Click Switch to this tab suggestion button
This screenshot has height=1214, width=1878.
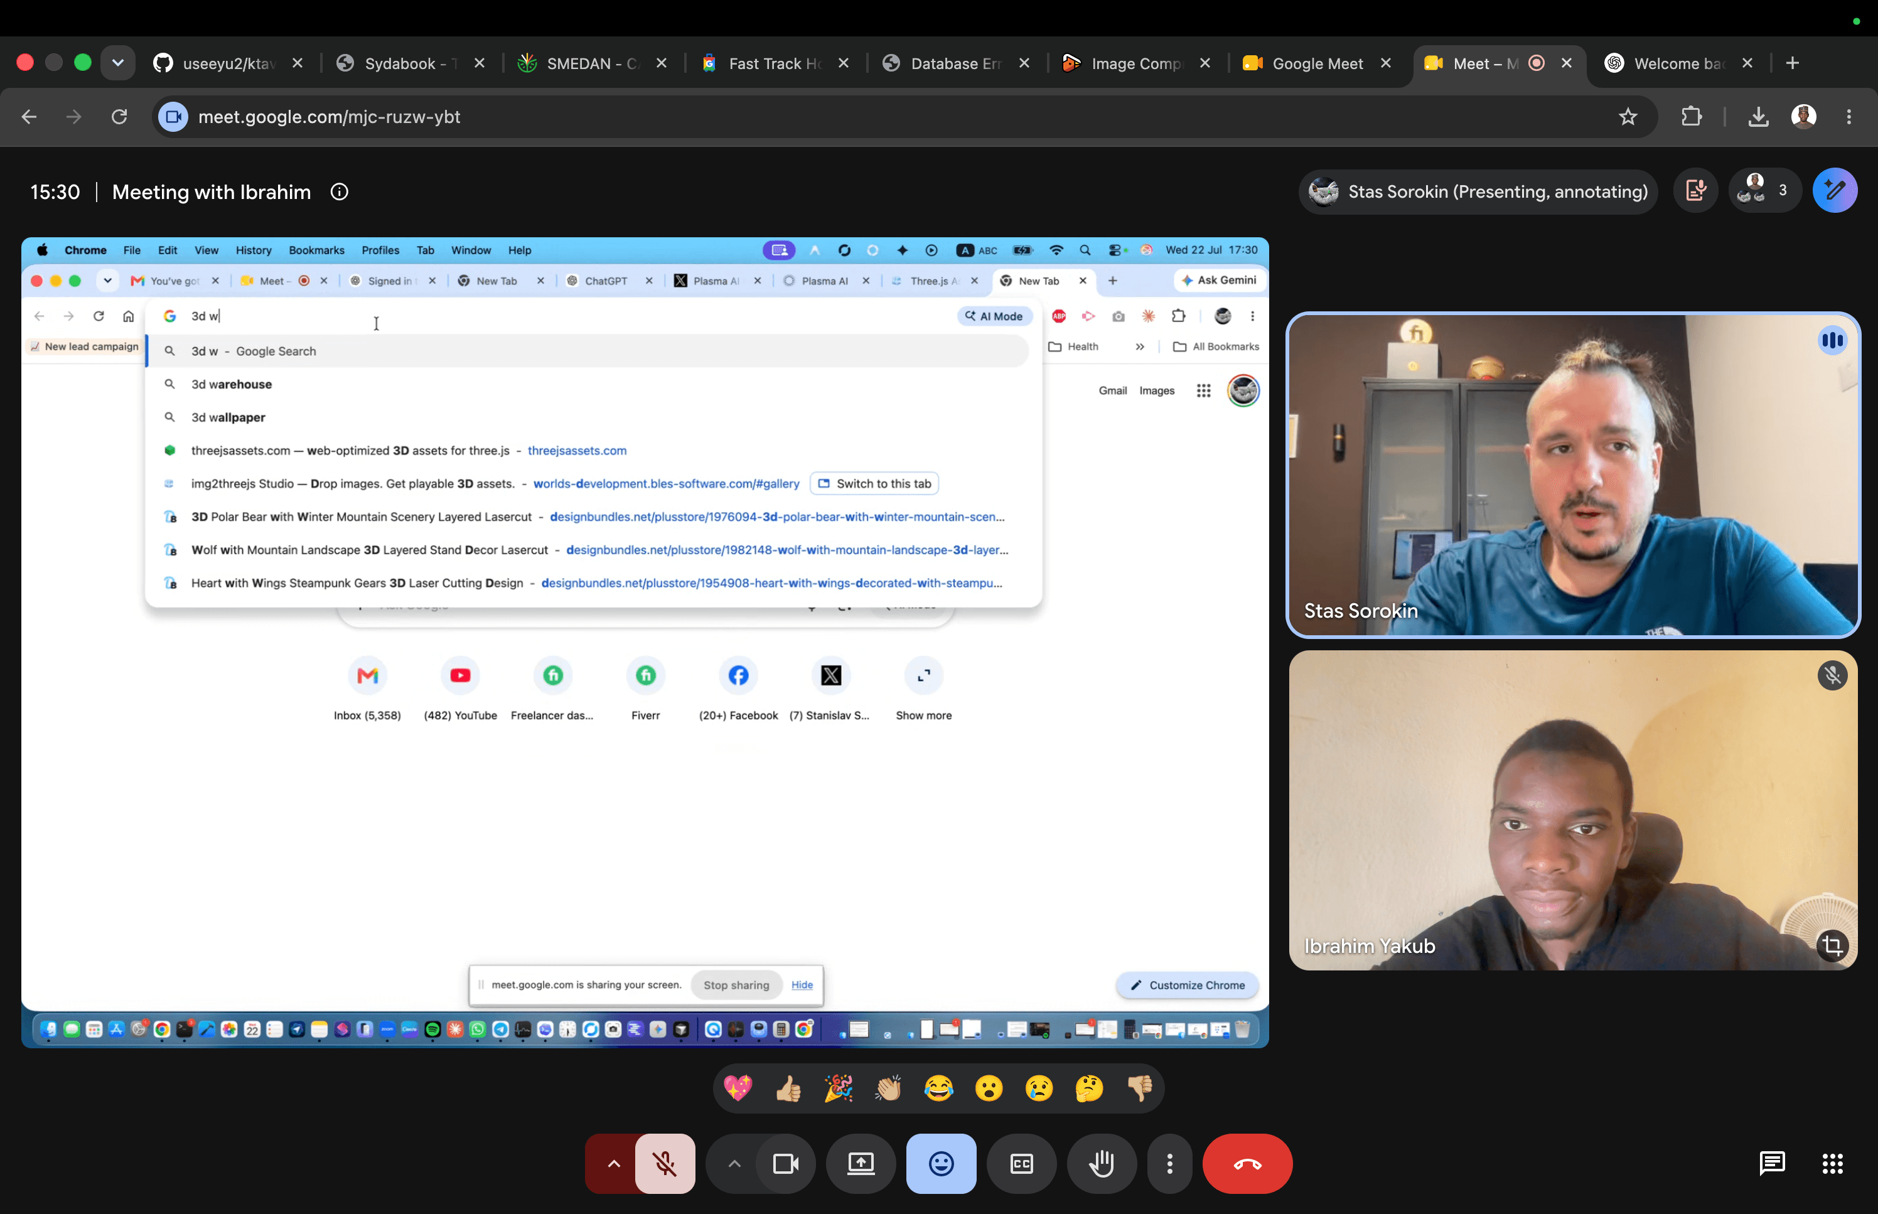click(x=874, y=483)
